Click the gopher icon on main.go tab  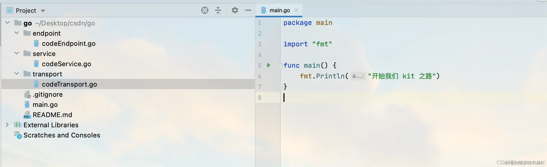point(264,10)
